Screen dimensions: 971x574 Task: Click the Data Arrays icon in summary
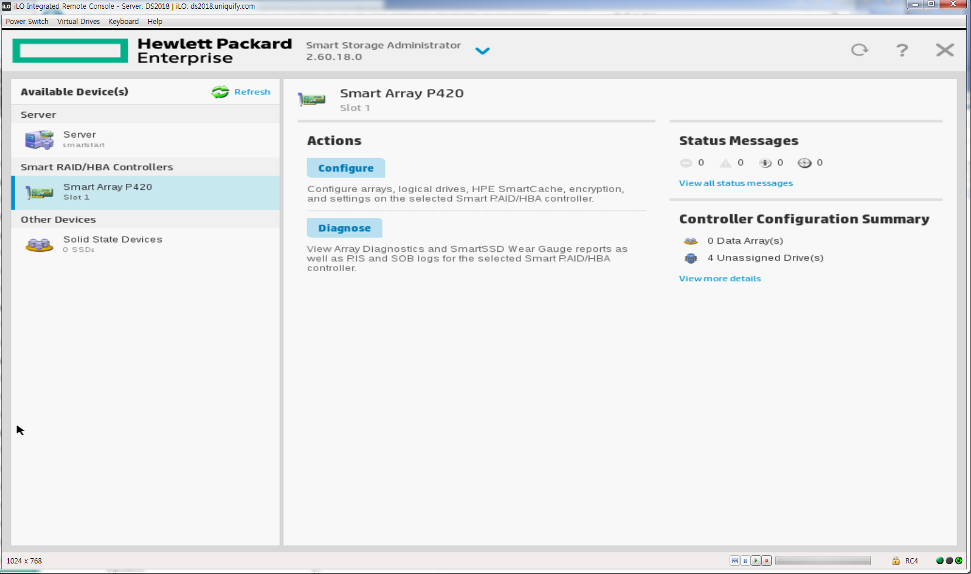691,241
